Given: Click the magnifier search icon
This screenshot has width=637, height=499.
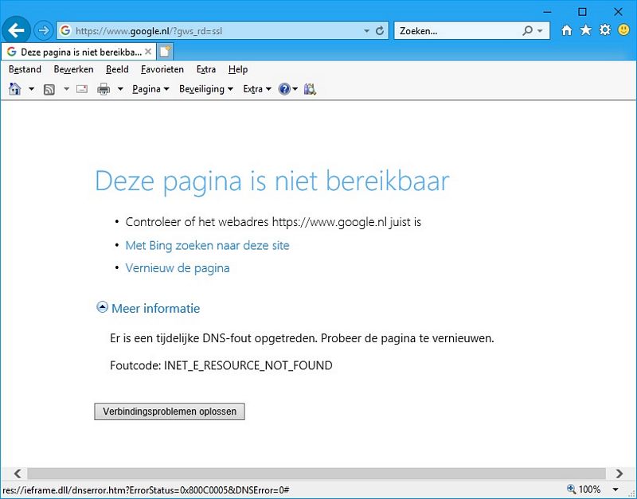Looking at the screenshot, I should click(527, 31).
